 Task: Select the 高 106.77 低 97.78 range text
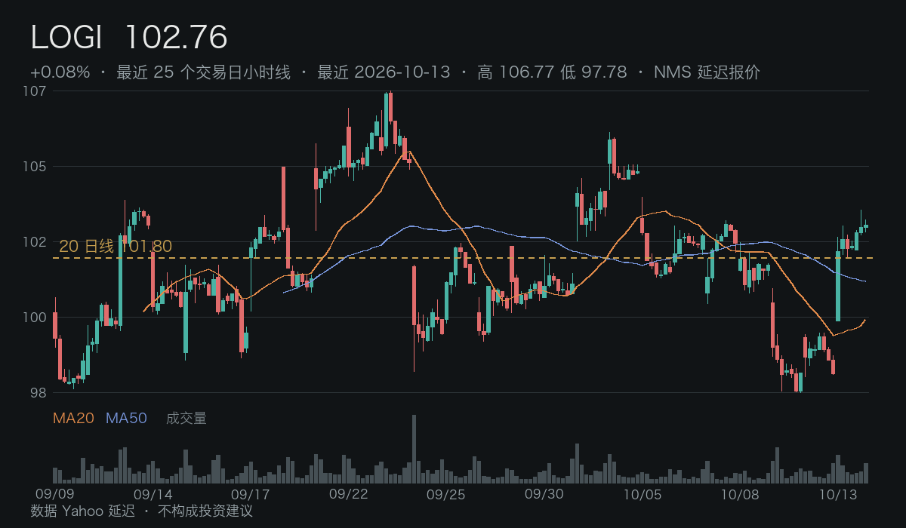click(x=552, y=72)
